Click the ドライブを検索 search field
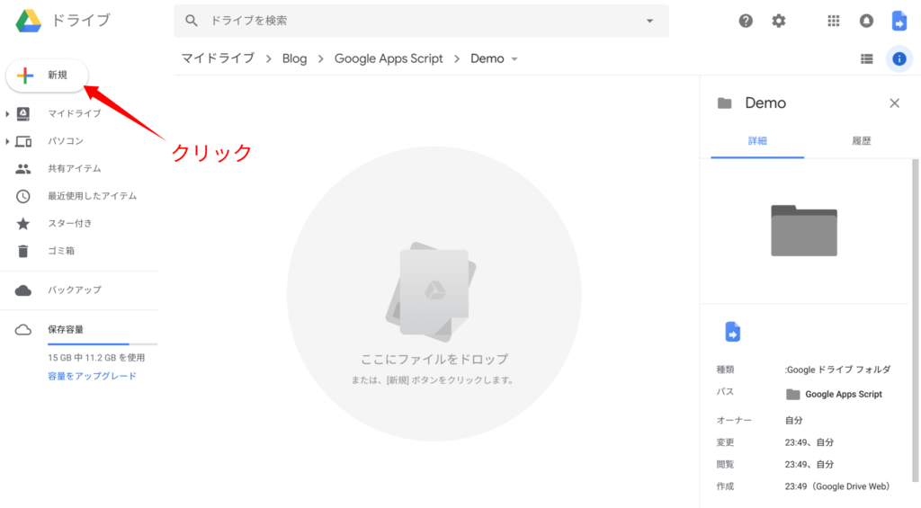Viewport: 921px width, 508px height. [x=414, y=20]
